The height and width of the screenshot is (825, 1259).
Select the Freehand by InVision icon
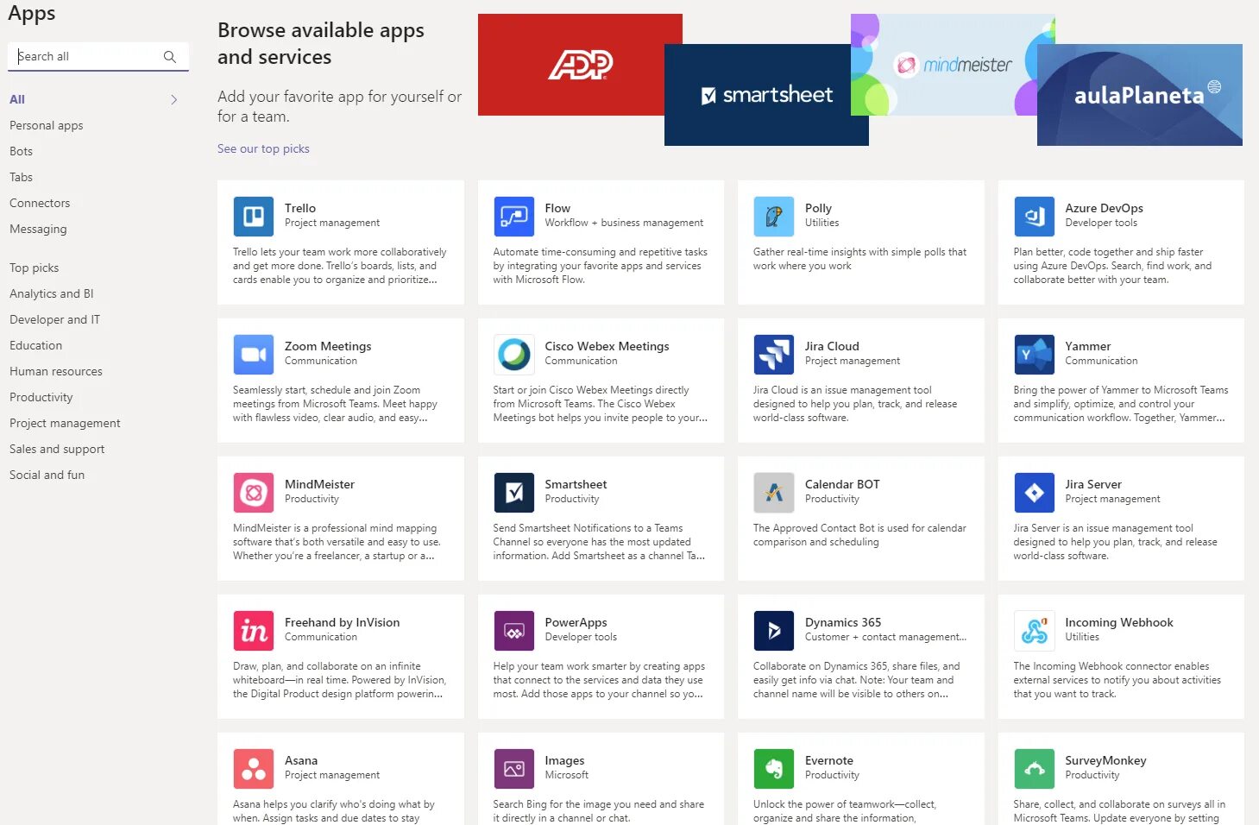coord(254,631)
